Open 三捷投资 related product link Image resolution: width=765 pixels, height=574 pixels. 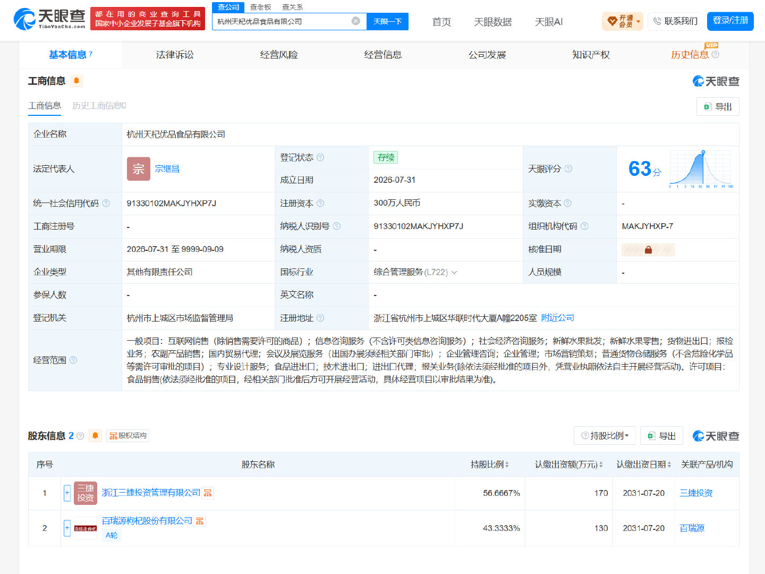coord(696,493)
